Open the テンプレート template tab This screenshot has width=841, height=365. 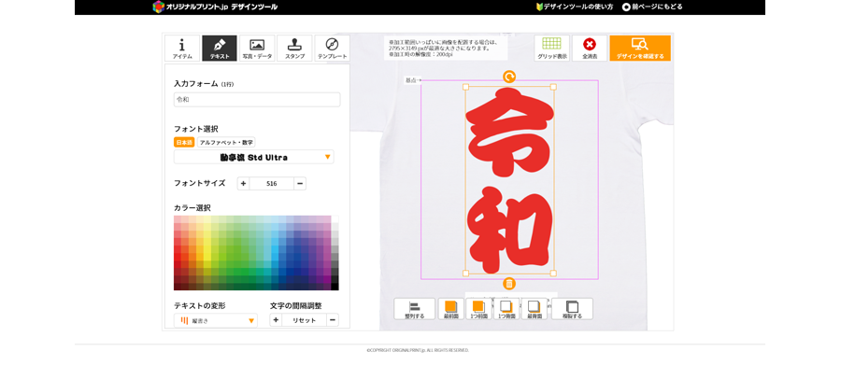[332, 49]
